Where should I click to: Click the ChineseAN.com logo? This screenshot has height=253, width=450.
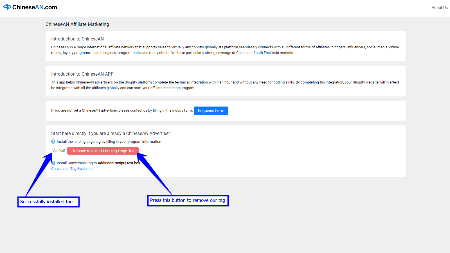coord(30,7)
